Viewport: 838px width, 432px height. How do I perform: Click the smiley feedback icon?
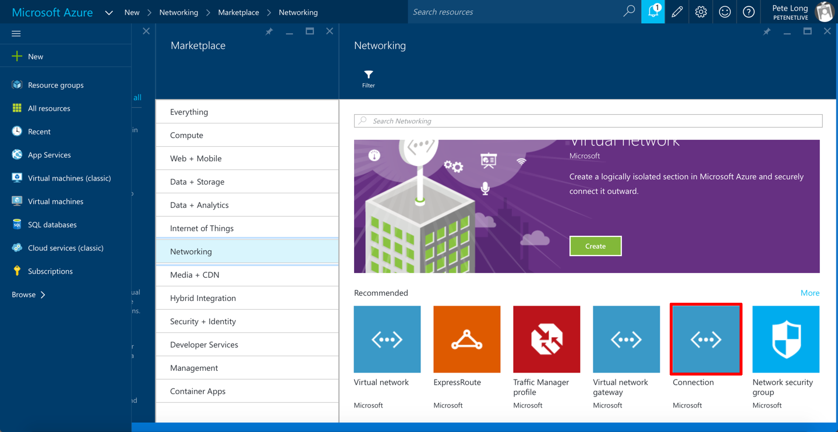point(724,12)
